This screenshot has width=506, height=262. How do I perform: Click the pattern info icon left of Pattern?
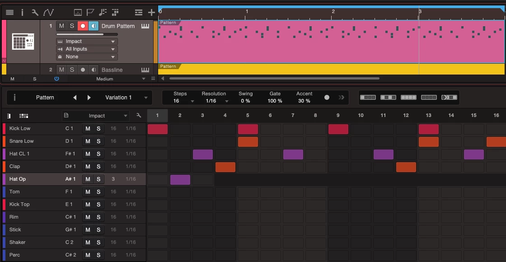(14, 97)
